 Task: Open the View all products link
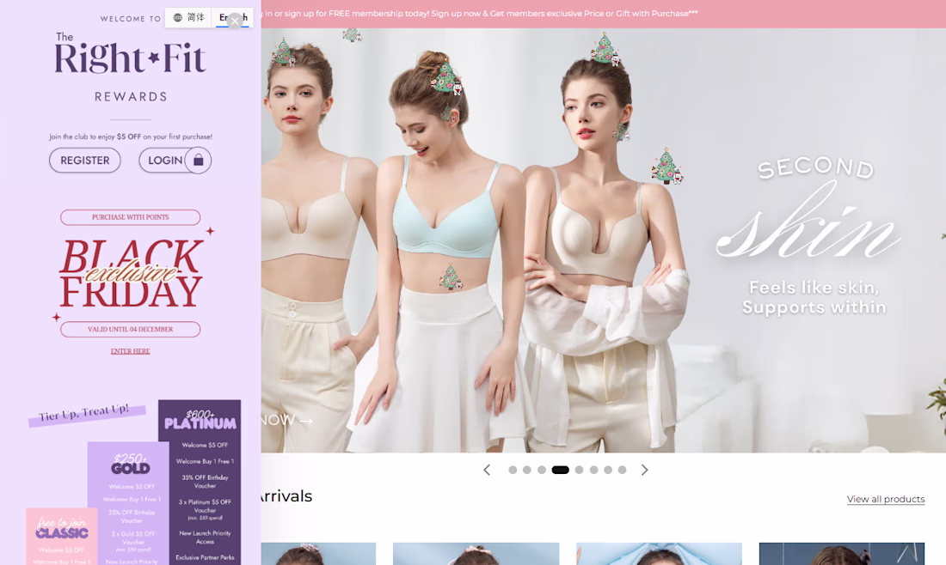(886, 499)
